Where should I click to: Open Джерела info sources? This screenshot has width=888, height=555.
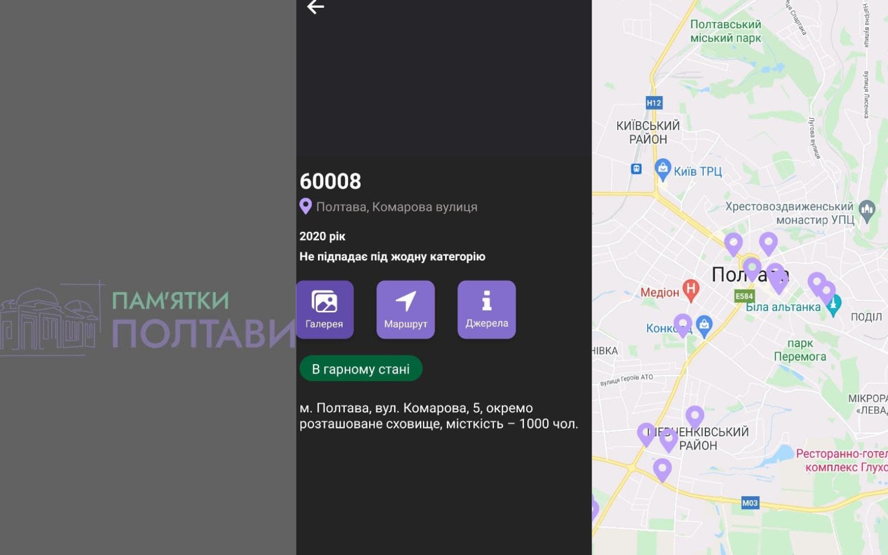coord(486,309)
